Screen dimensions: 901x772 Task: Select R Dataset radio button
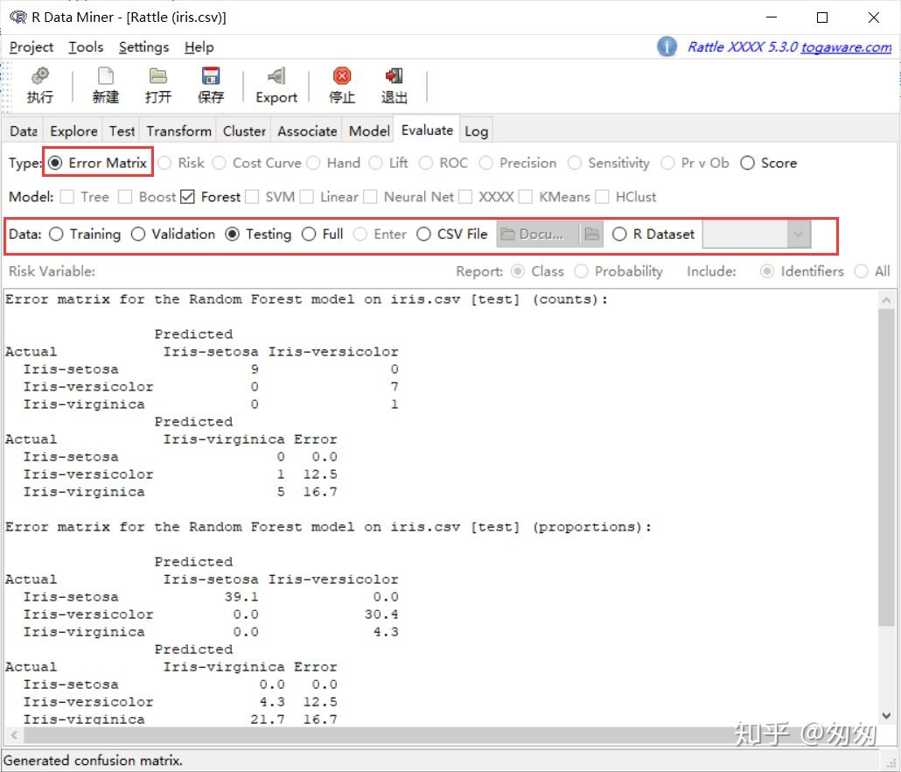click(x=619, y=234)
